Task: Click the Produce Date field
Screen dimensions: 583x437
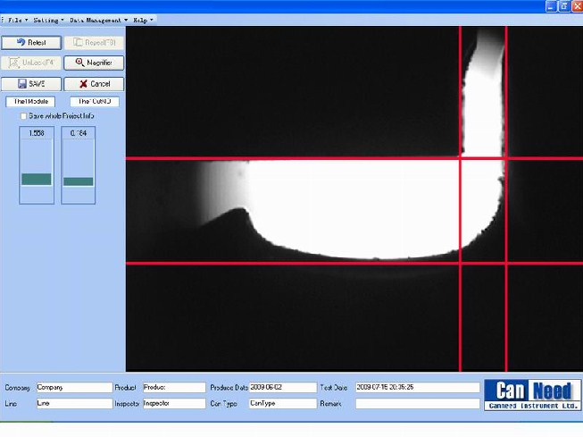Action: coord(282,388)
